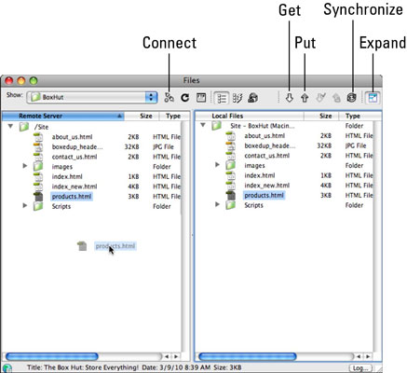Viewport: 407px width, 373px height.
Task: Open the Log button in status bar
Action: [360, 368]
